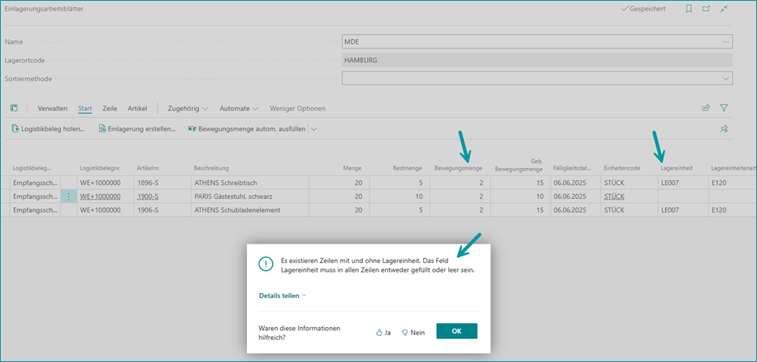
Task: Expand Details teilen in the dialog
Action: 283,295
